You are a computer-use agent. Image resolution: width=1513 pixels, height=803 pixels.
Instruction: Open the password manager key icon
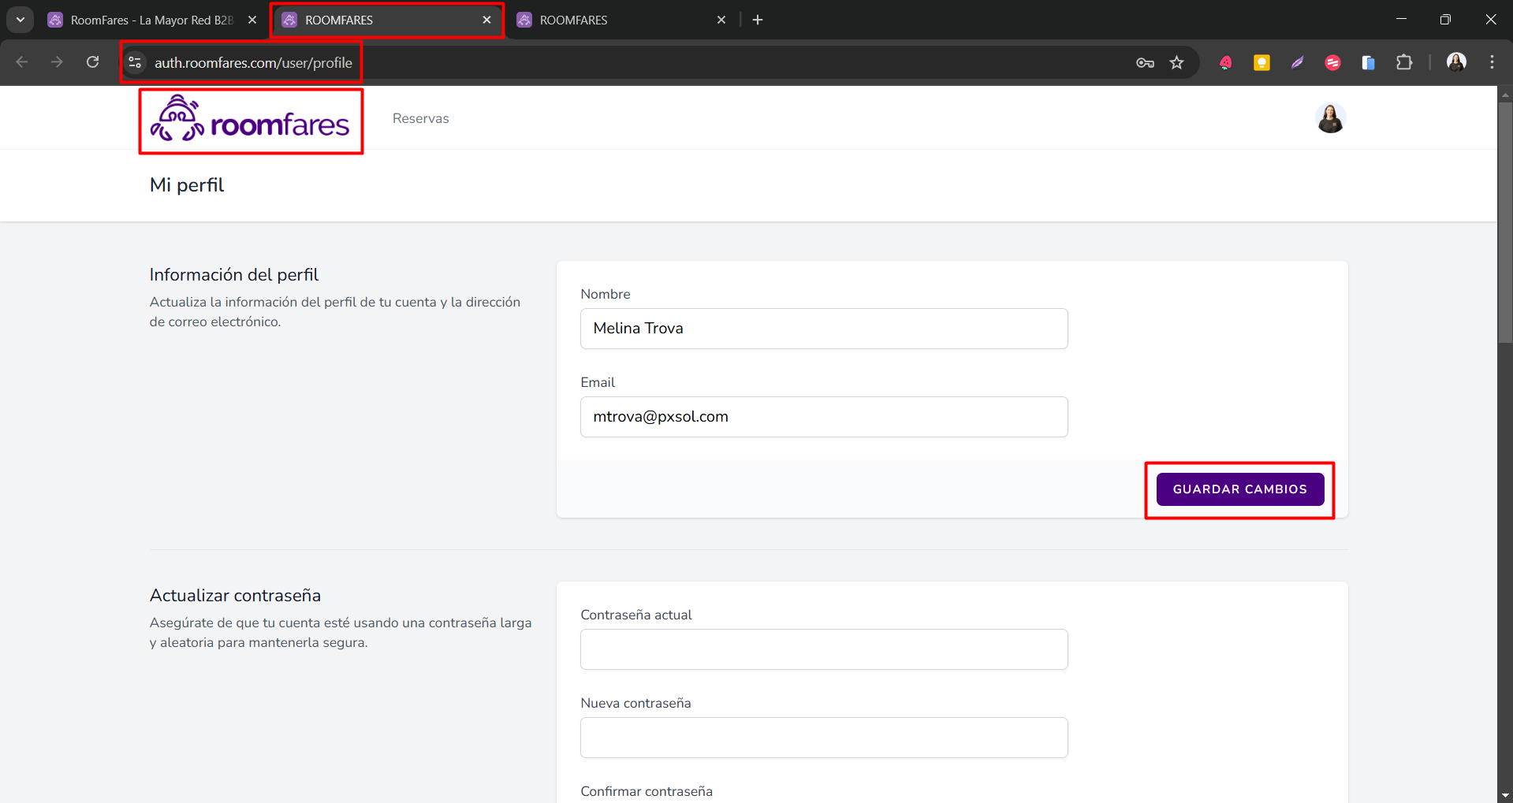point(1145,63)
